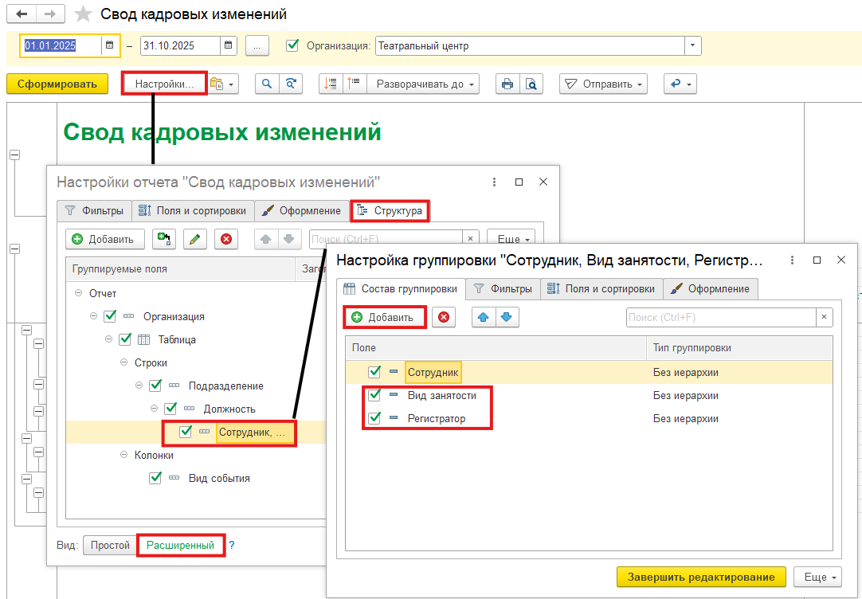Switch to Фильтры tab in grouping dialog
This screenshot has height=599, width=862.
point(503,288)
